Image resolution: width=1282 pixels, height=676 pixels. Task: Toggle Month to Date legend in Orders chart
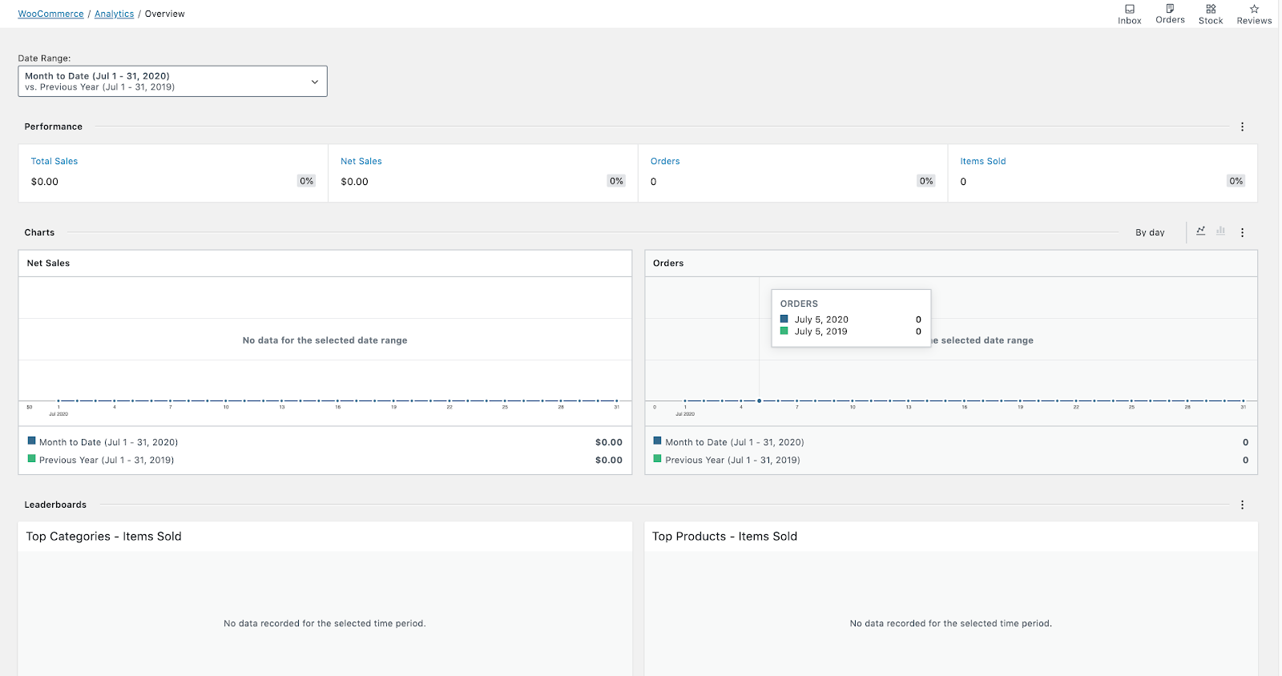click(951, 442)
